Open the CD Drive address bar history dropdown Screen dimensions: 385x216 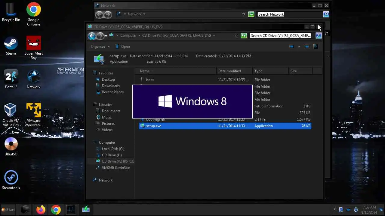[236, 35]
